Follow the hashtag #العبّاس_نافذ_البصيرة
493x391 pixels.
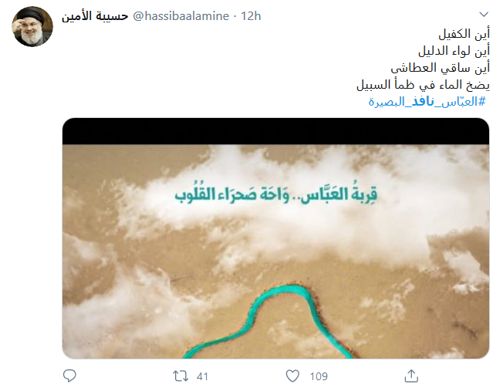427,102
